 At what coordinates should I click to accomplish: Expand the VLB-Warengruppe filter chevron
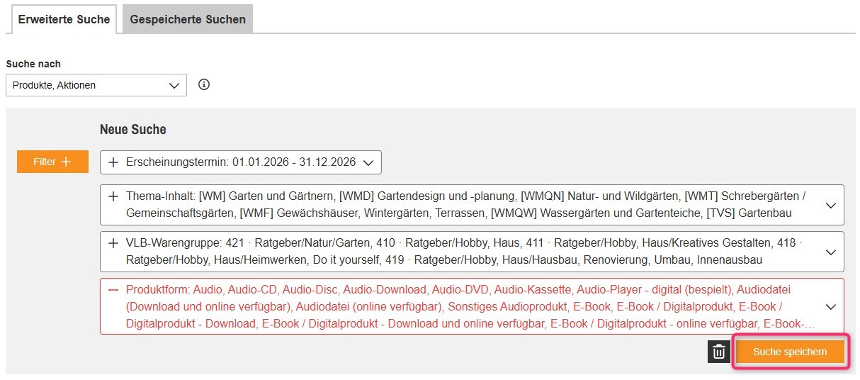(x=831, y=252)
